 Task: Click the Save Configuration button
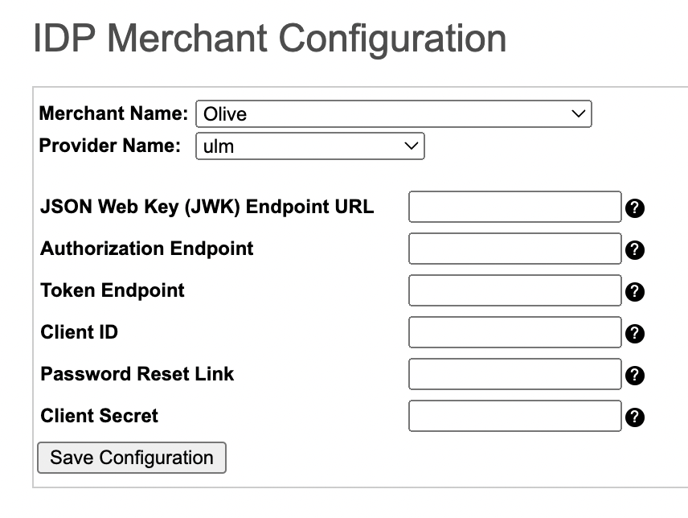click(132, 458)
